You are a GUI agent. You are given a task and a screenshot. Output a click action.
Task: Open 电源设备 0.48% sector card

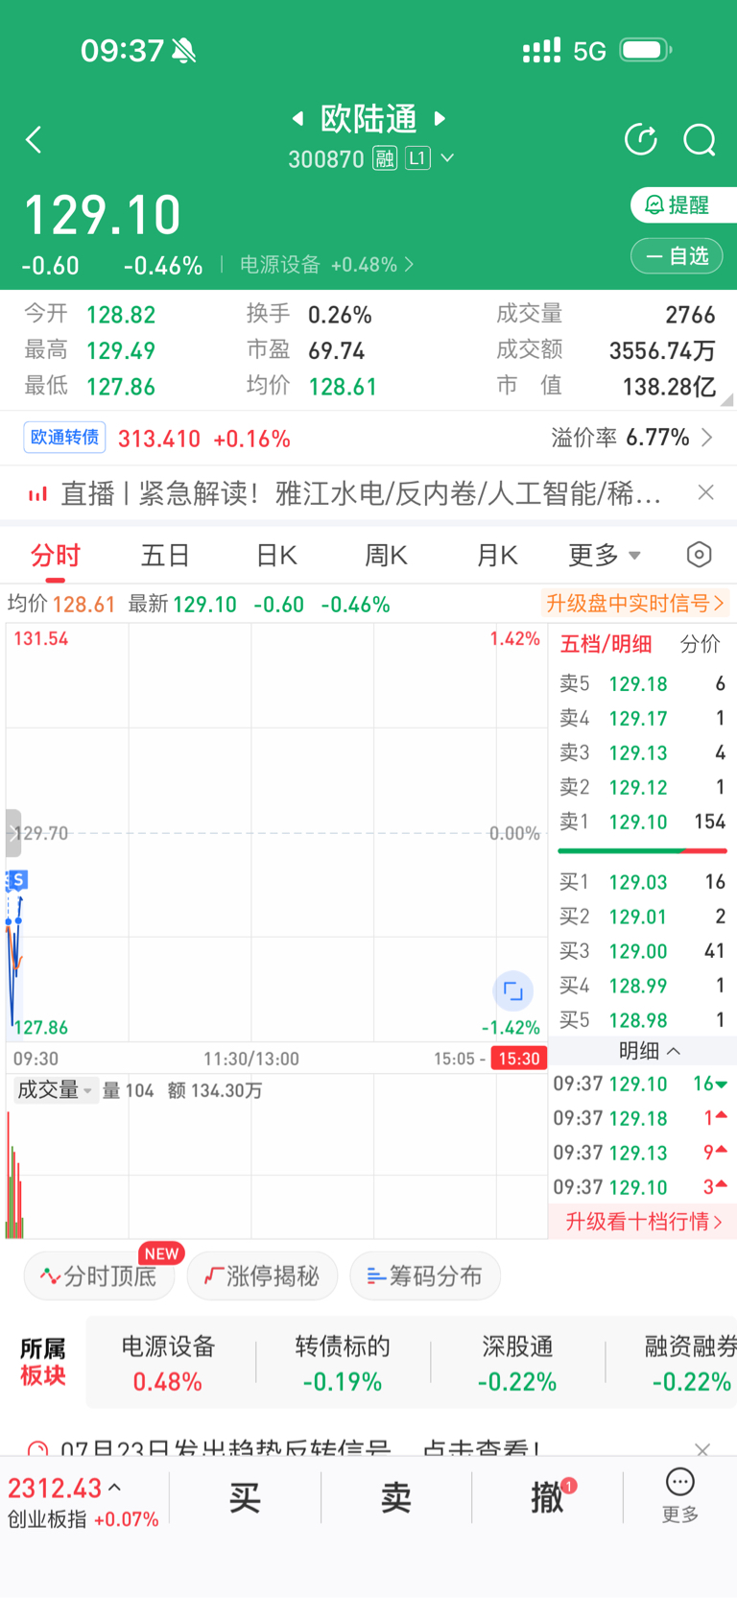[168, 1363]
